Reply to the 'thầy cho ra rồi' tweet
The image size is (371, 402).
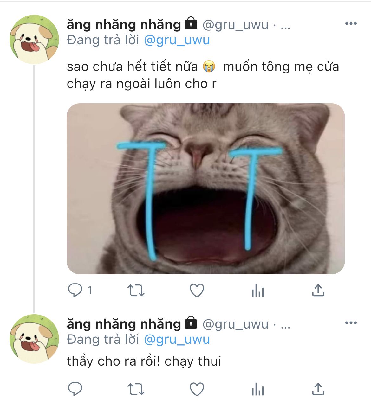(75, 389)
